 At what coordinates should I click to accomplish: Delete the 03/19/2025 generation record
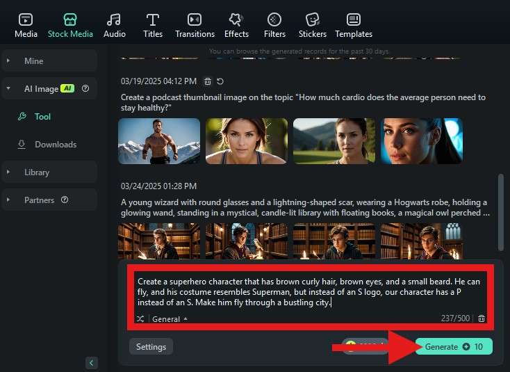pyautogui.click(x=208, y=81)
